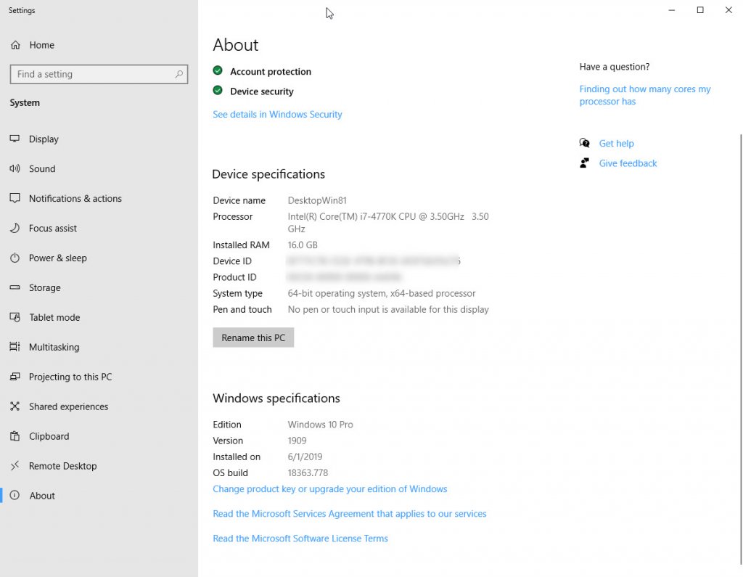This screenshot has width=743, height=577.
Task: Click the Device security green check icon
Action: click(x=218, y=91)
